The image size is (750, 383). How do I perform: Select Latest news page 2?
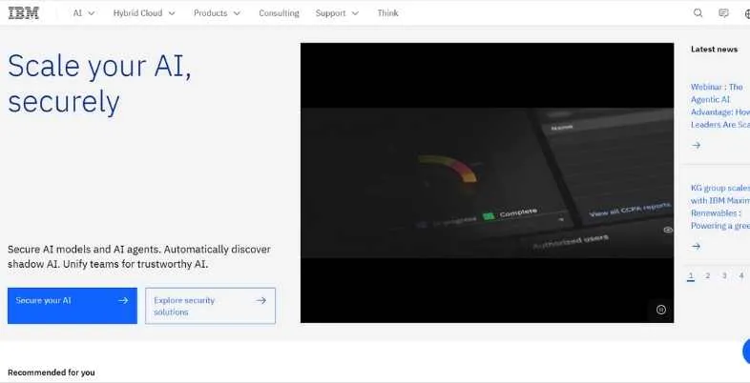tap(707, 275)
